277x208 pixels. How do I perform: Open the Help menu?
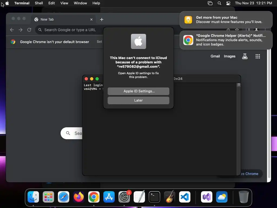[x=96, y=3]
